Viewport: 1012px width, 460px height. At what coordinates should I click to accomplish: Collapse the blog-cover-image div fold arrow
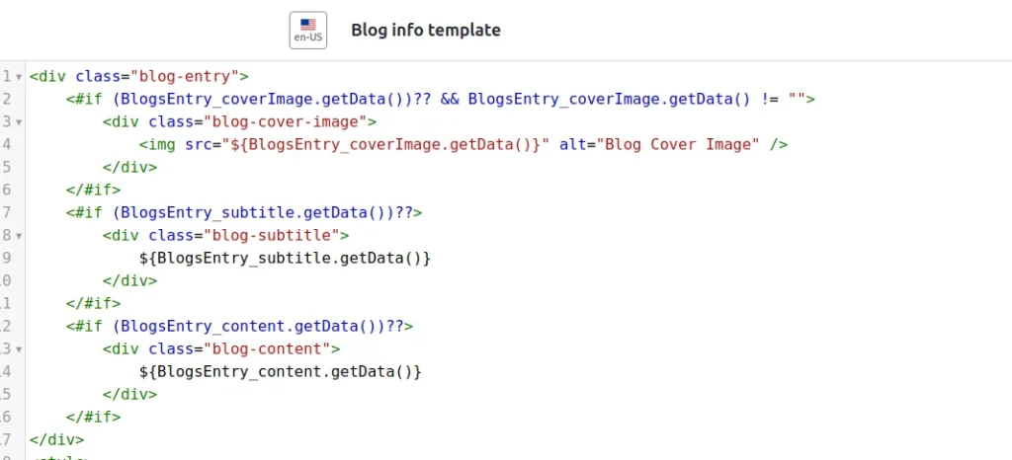tap(19, 121)
